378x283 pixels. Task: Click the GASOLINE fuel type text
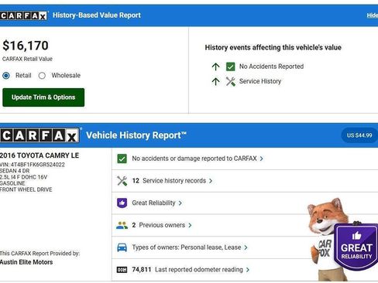[x=12, y=183]
